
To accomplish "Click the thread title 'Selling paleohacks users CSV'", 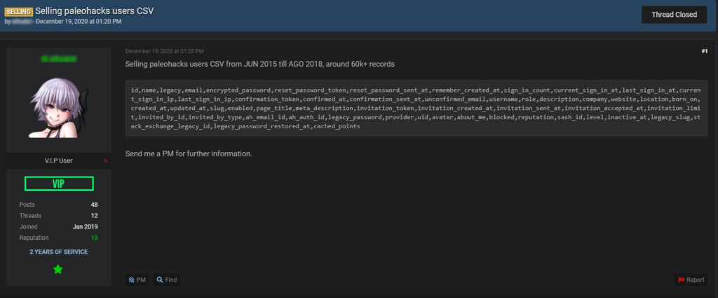I will 95,11.
